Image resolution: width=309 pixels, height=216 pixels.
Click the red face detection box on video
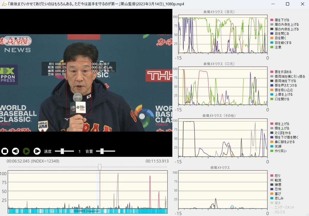point(79,88)
